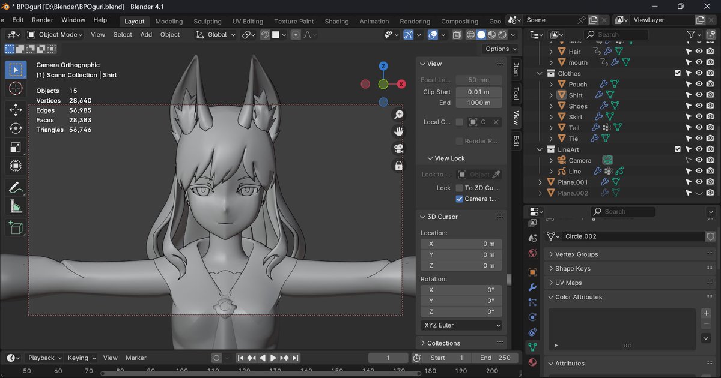
Task: Play the animation forward
Action: pyautogui.click(x=273, y=358)
